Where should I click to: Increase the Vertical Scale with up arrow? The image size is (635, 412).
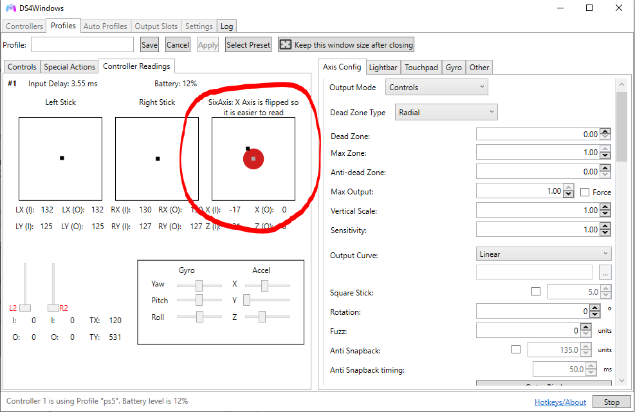point(605,207)
